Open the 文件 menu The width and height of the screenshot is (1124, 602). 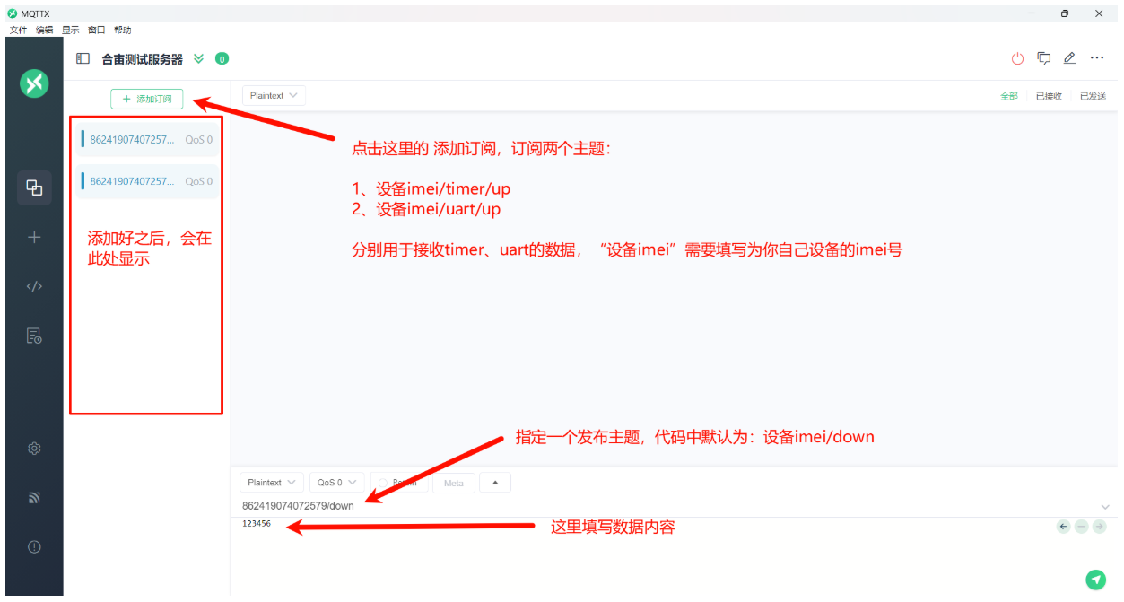pos(18,30)
